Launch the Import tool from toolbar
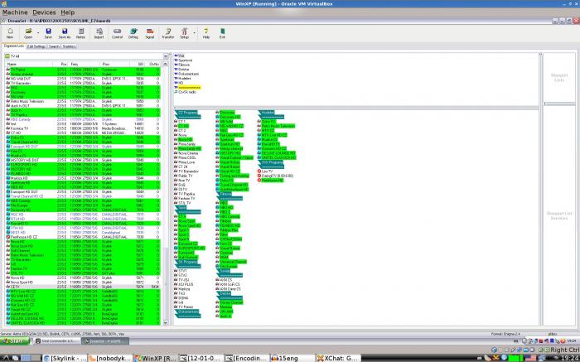580x362 pixels. [x=99, y=33]
